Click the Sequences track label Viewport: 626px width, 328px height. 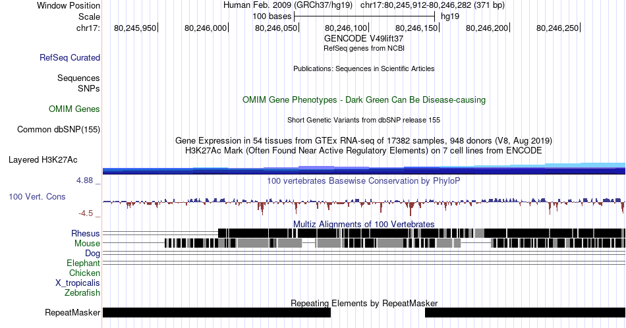click(78, 78)
